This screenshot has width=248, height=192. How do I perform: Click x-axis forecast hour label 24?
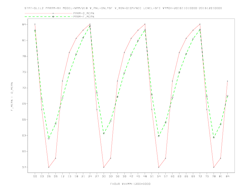pyautogui.click(x=90, y=176)
